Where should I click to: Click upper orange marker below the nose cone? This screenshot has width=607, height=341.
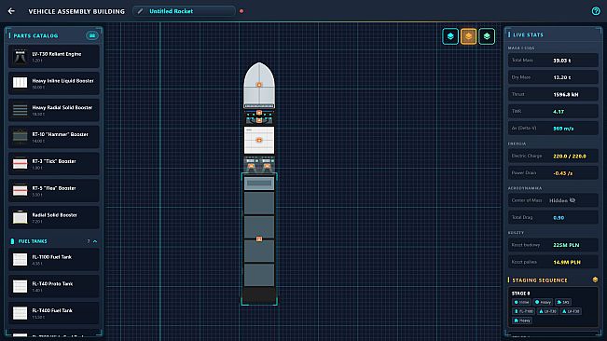click(259, 113)
